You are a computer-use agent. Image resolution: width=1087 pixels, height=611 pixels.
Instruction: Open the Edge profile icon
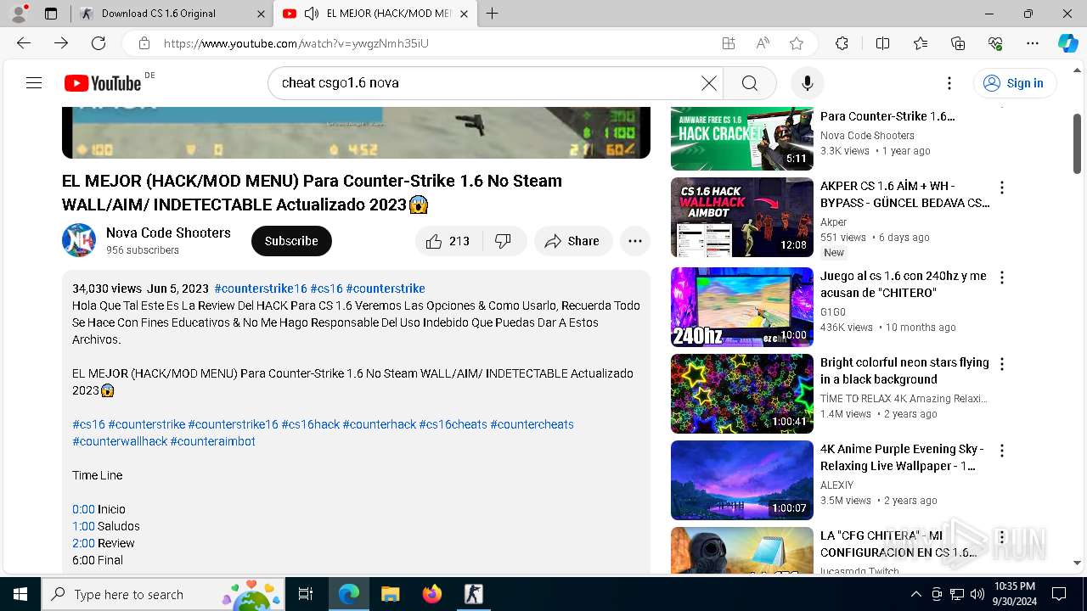point(19,14)
